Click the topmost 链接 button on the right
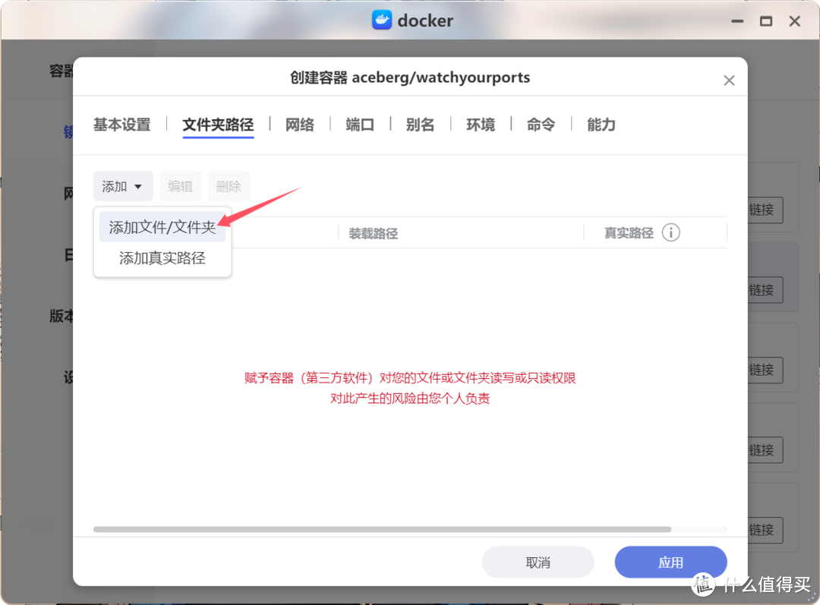This screenshot has height=605, width=820. coord(762,210)
